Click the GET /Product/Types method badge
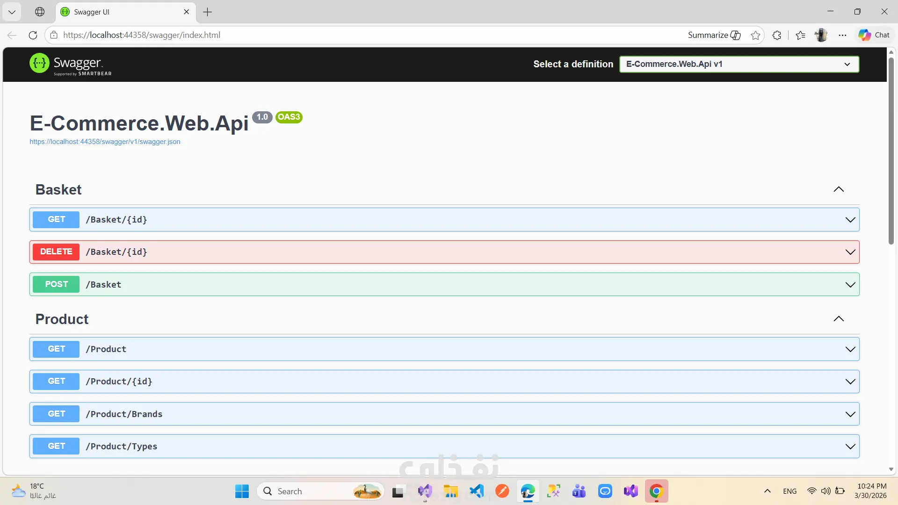 coord(56,446)
